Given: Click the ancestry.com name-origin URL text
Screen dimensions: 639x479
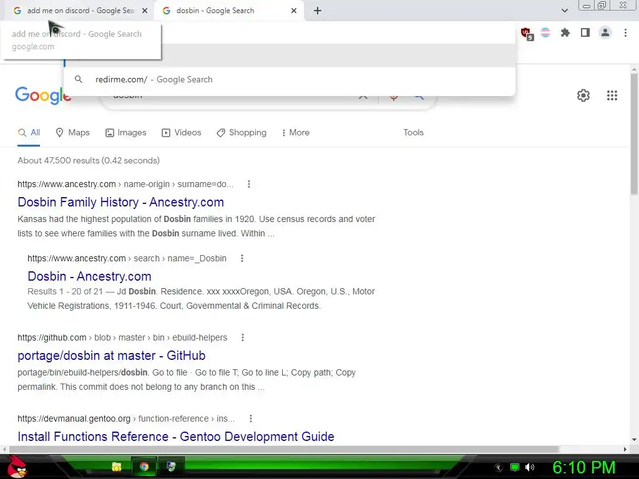Looking at the screenshot, I should tap(125, 184).
